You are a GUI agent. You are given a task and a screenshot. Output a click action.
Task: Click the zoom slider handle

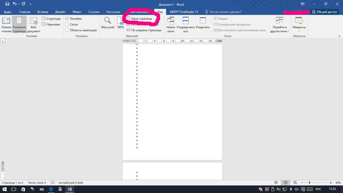tap(309, 183)
